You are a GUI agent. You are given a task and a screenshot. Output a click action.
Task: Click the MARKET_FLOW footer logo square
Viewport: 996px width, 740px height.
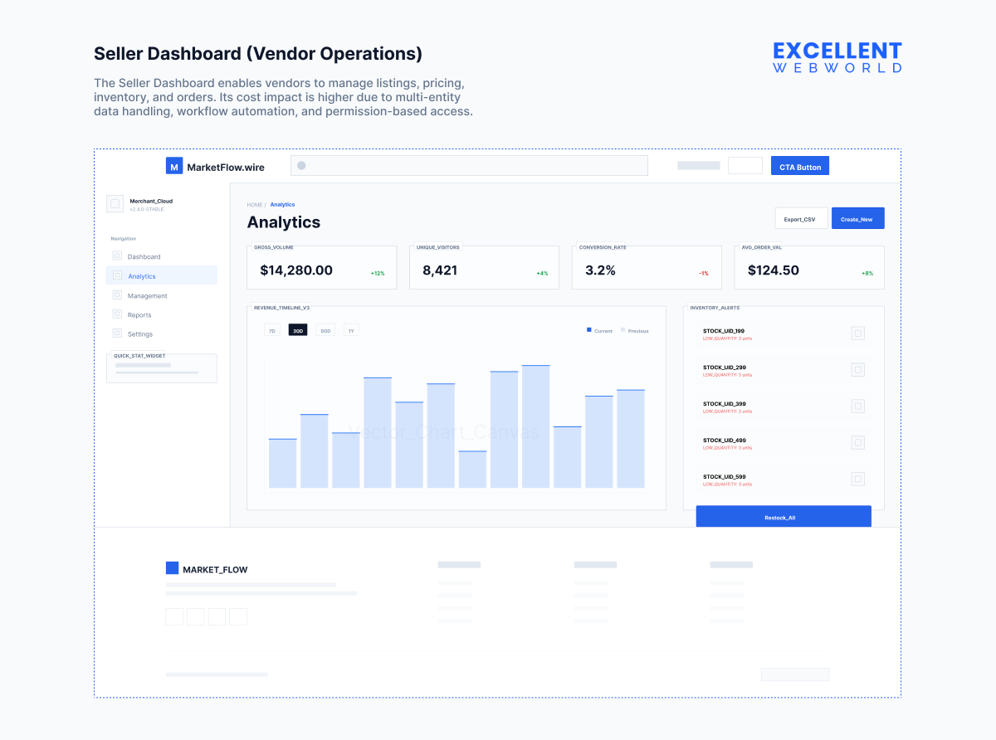172,567
